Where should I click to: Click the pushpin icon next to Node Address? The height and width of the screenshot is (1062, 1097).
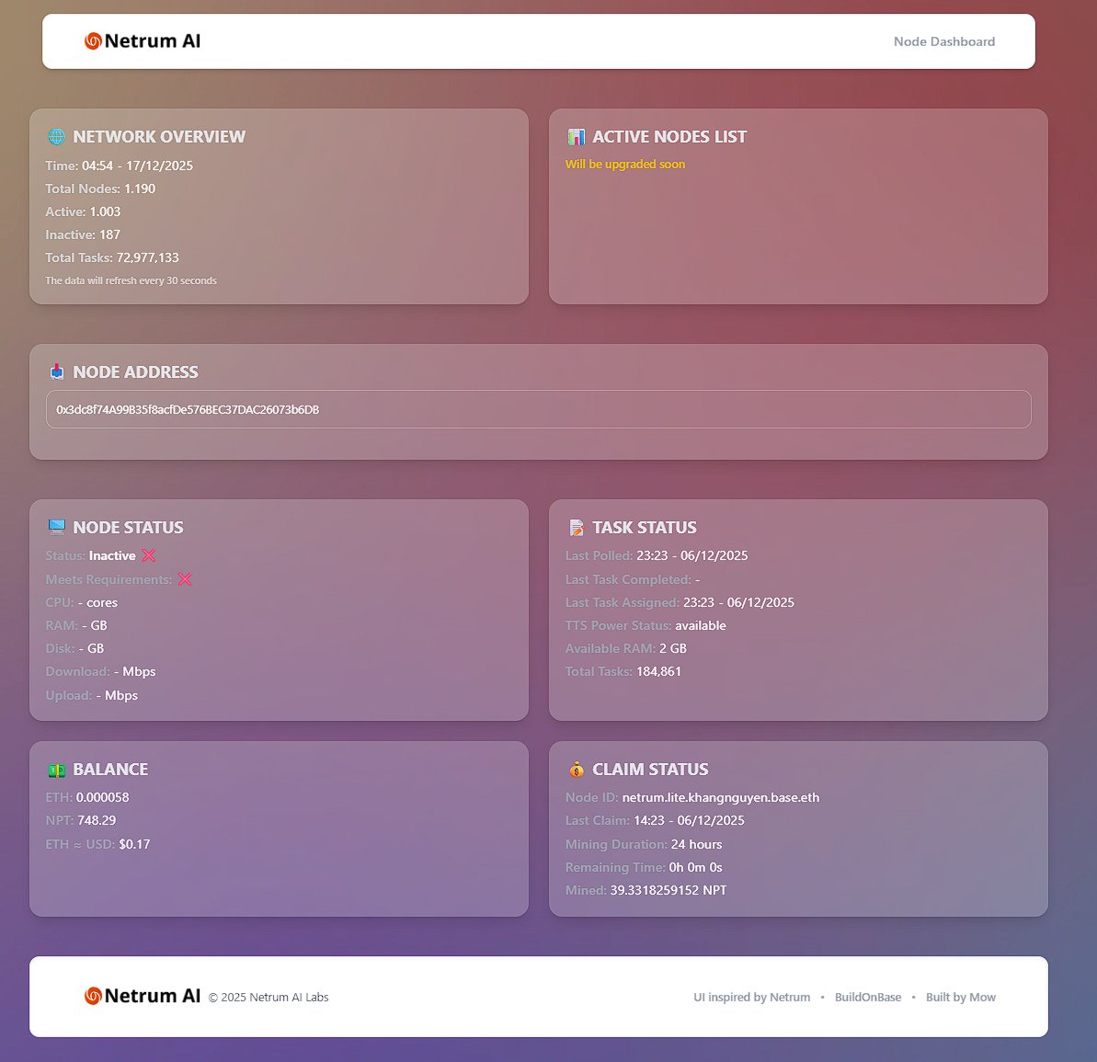[x=57, y=371]
